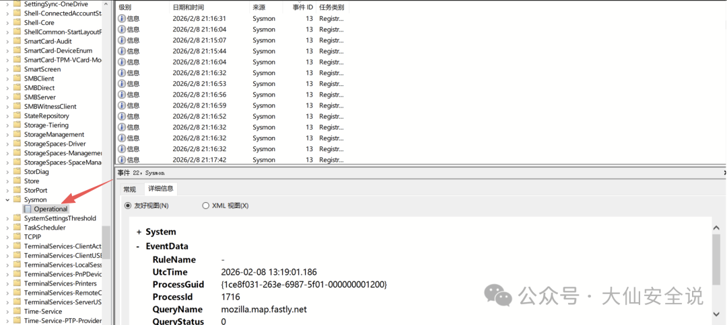Expand the SmartCard-DeviceEnum chevron
The height and width of the screenshot is (325, 727).
pos(7,50)
